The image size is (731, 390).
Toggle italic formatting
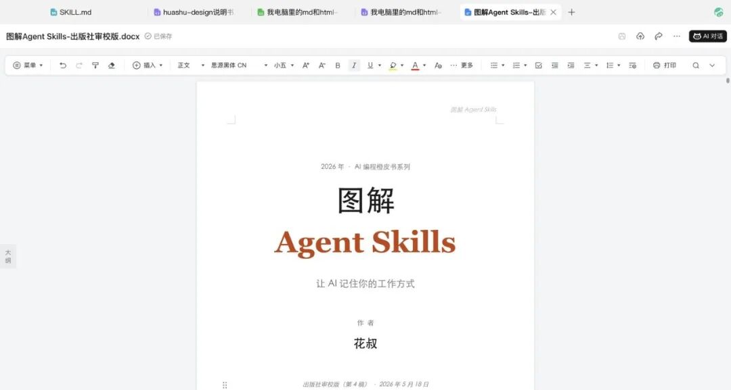click(x=354, y=66)
